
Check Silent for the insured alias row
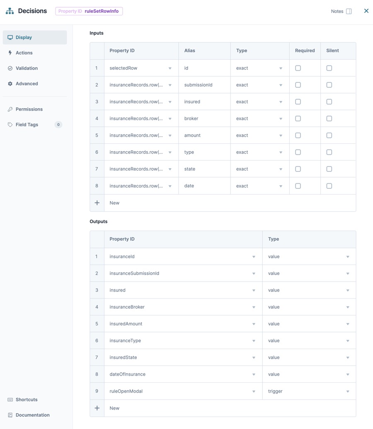tap(329, 102)
